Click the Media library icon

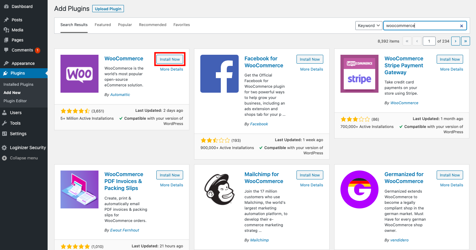6,30
